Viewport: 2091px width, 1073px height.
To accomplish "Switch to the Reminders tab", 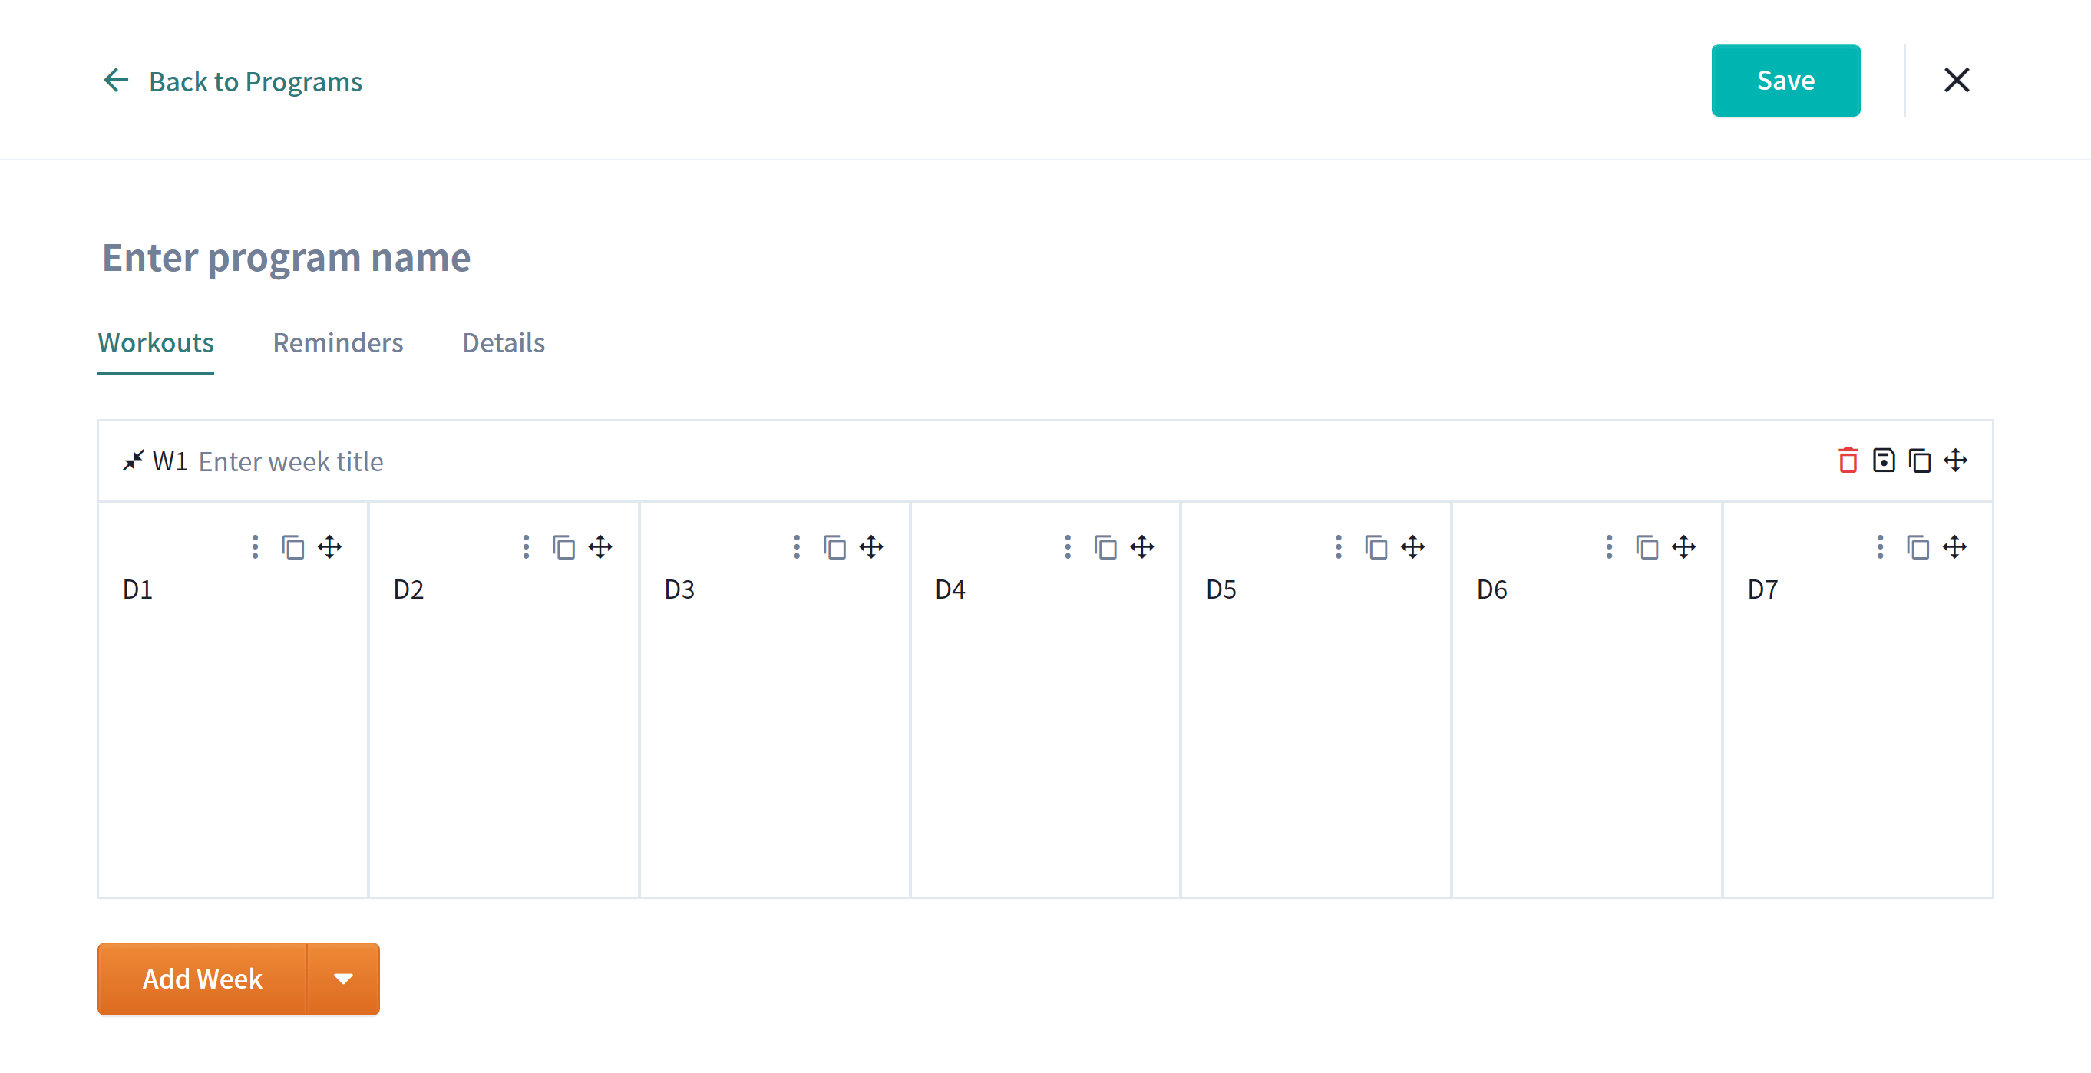I will 338,342.
